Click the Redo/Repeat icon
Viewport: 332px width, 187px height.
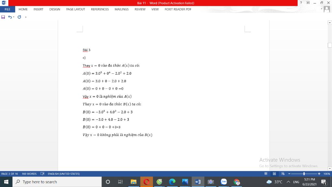pos(19,17)
